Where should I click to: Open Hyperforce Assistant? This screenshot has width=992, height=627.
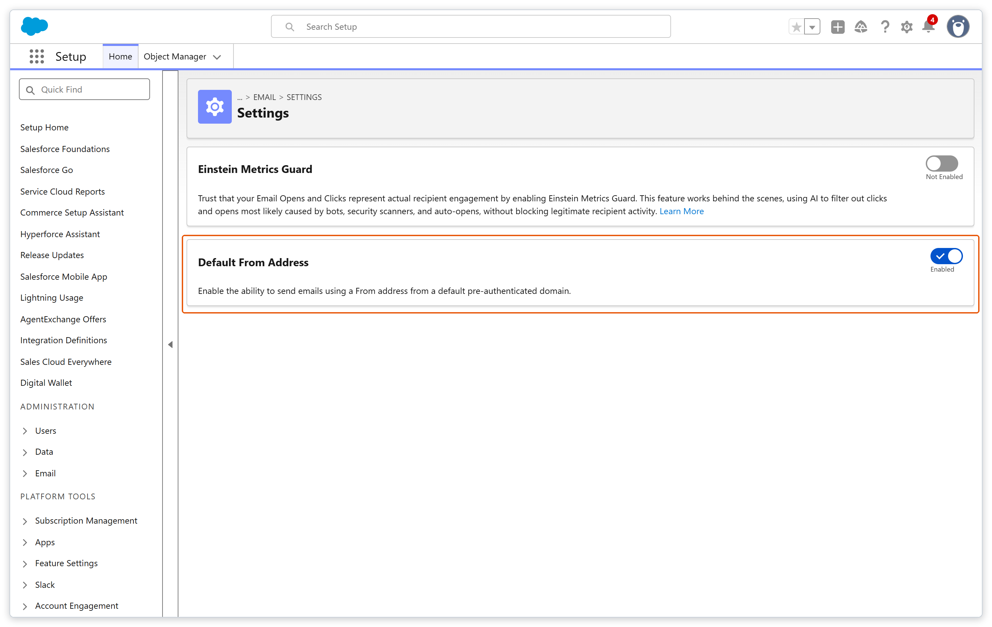pos(60,234)
